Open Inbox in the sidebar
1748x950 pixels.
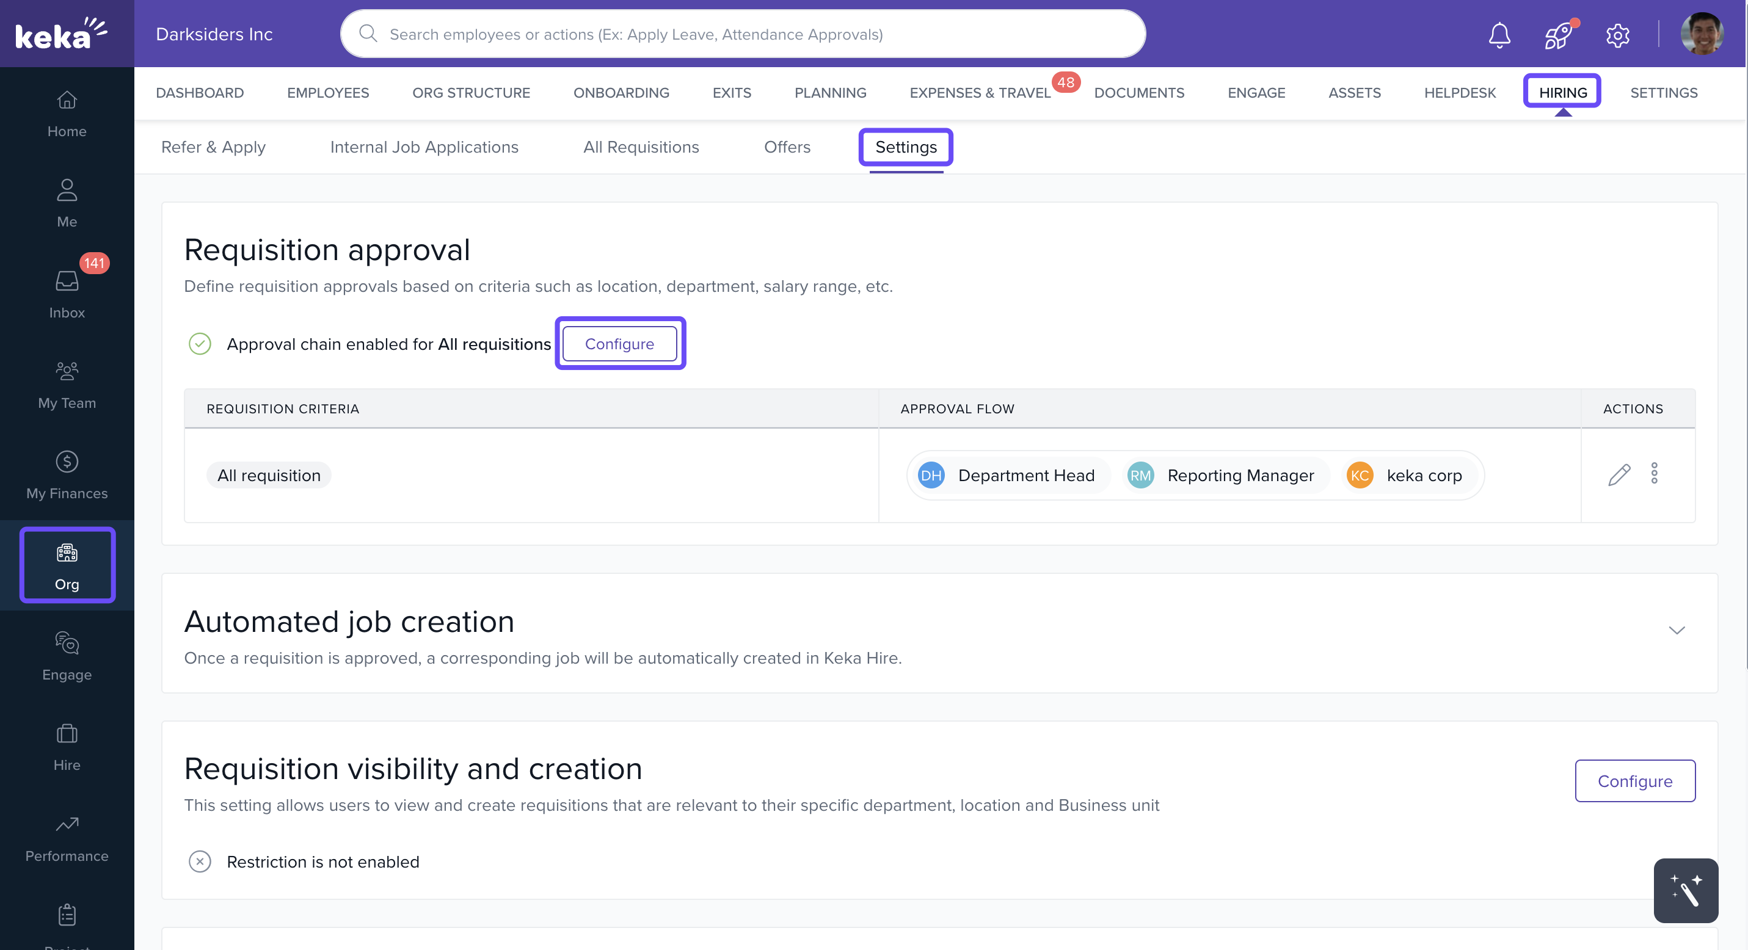[x=67, y=293]
